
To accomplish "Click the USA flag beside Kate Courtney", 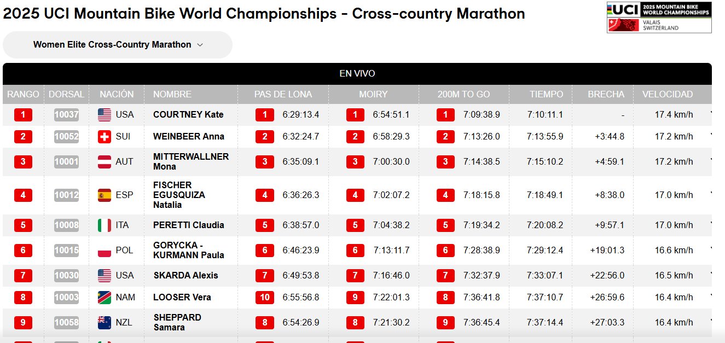I will pos(105,115).
